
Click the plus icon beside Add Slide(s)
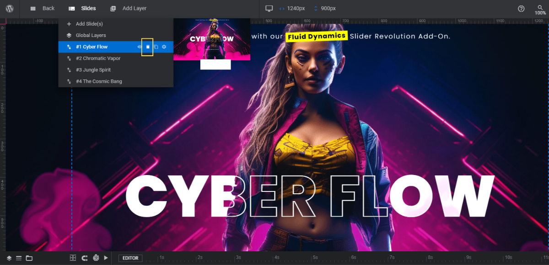point(69,24)
